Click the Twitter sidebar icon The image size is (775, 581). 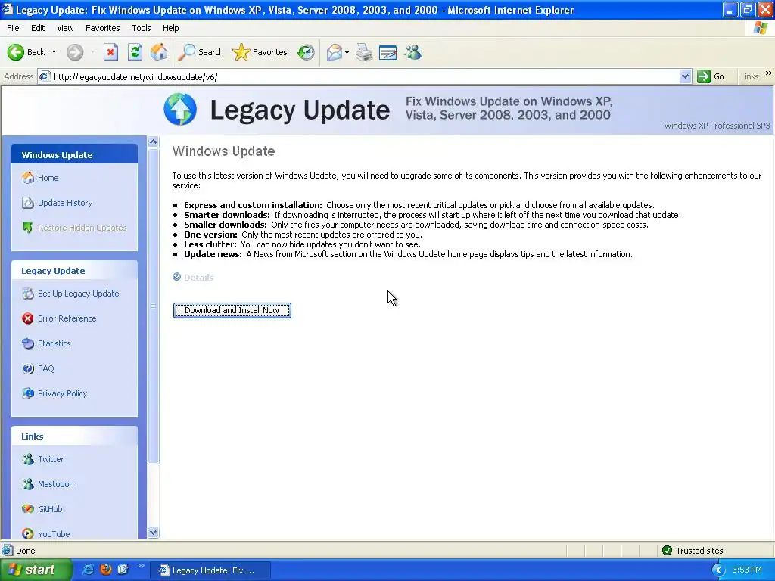tap(28, 459)
